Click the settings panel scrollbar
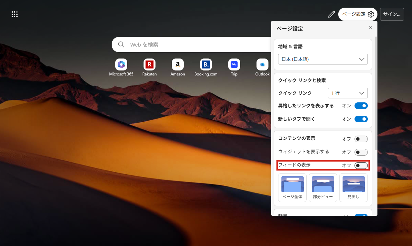 pyautogui.click(x=376, y=93)
